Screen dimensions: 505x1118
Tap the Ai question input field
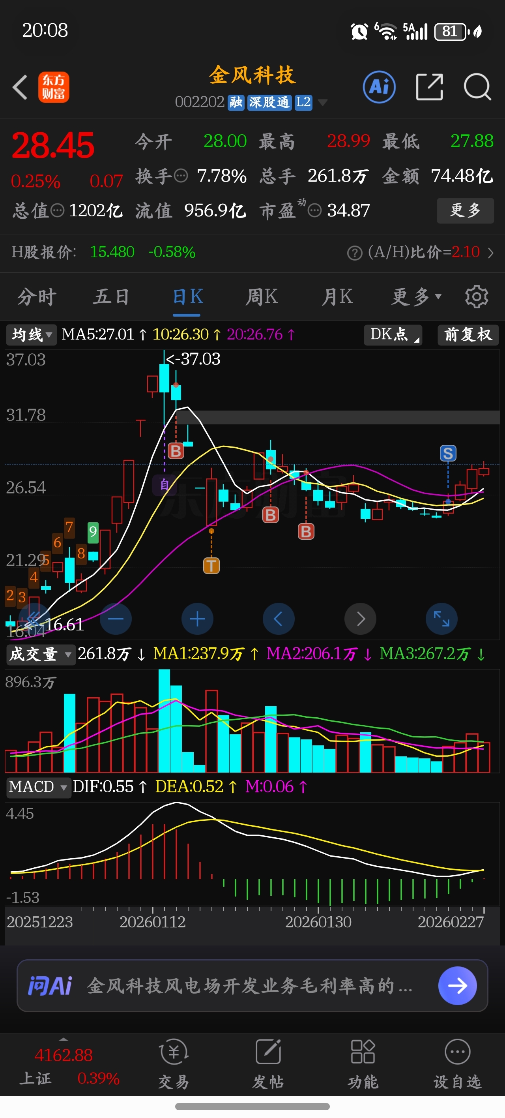(x=252, y=986)
